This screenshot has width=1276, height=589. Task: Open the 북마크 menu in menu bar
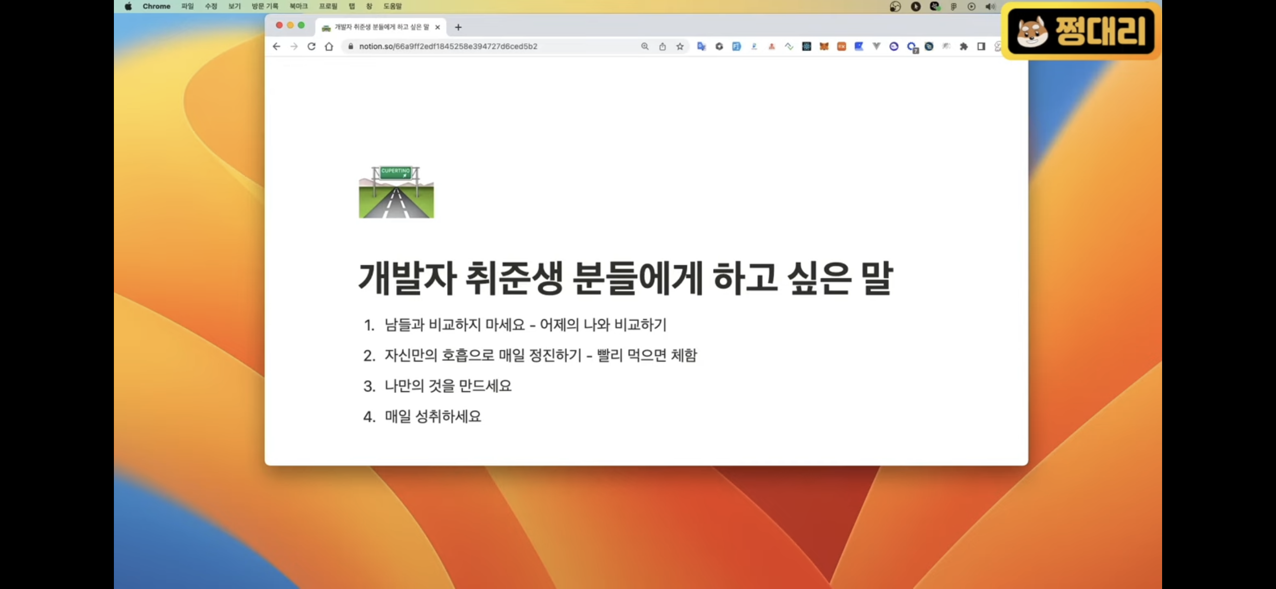coord(298,7)
